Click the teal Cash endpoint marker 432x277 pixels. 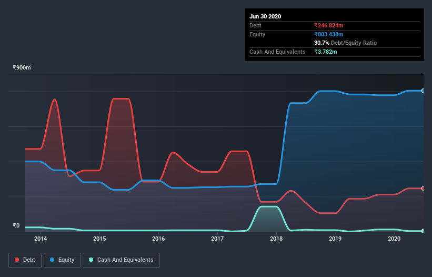(423, 231)
